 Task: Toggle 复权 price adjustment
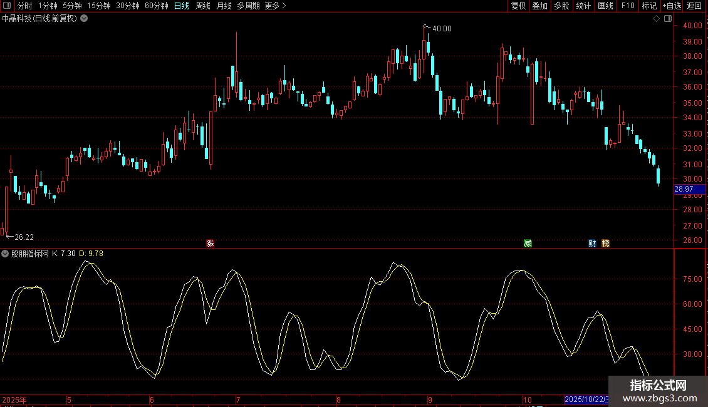[518, 6]
